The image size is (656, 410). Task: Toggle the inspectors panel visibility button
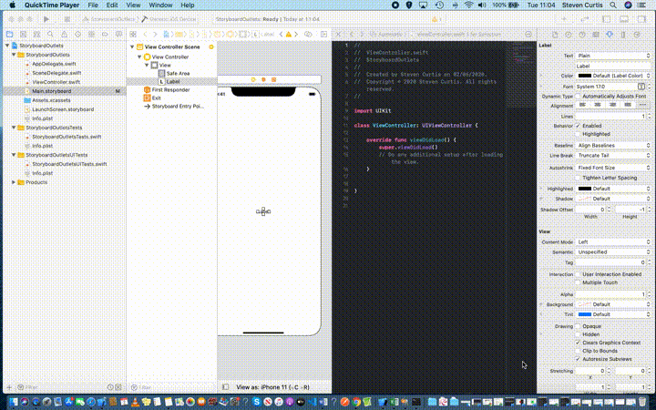pos(641,19)
